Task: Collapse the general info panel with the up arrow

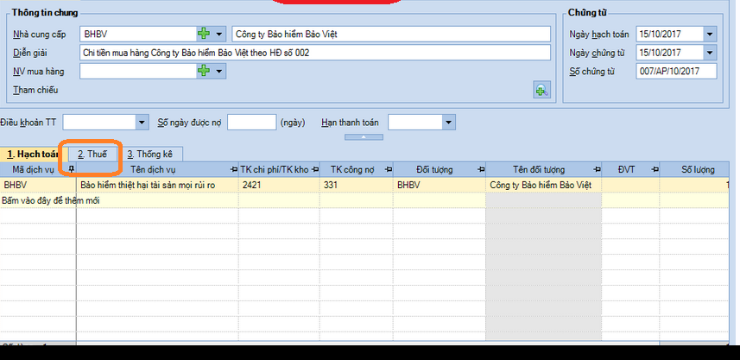Action: coord(364,136)
